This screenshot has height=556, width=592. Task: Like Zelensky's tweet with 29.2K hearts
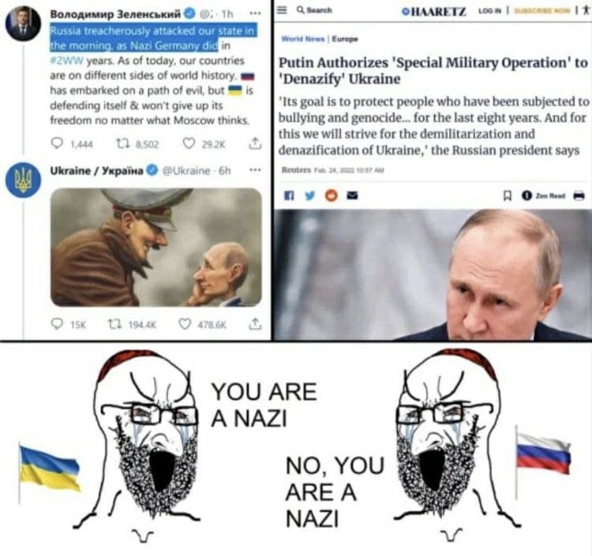189,144
